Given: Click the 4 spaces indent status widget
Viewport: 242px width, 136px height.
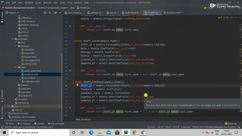Looking at the screenshot, I should [x=186, y=127].
